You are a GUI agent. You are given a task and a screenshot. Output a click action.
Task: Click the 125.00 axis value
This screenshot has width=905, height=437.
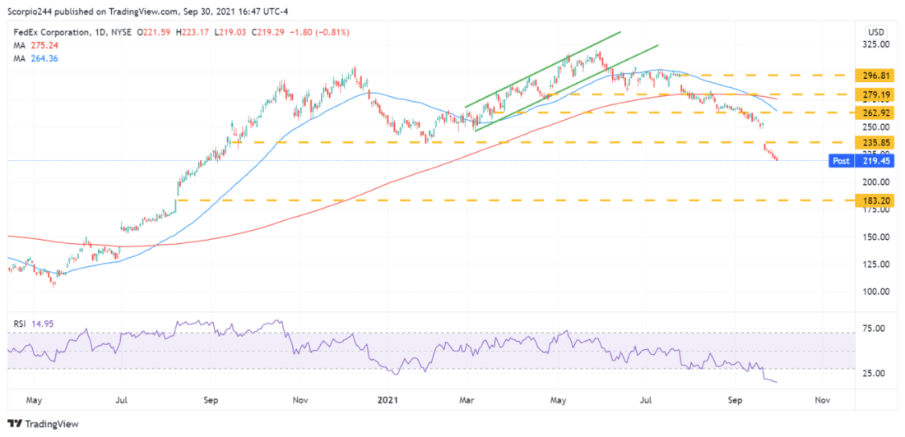coord(875,264)
